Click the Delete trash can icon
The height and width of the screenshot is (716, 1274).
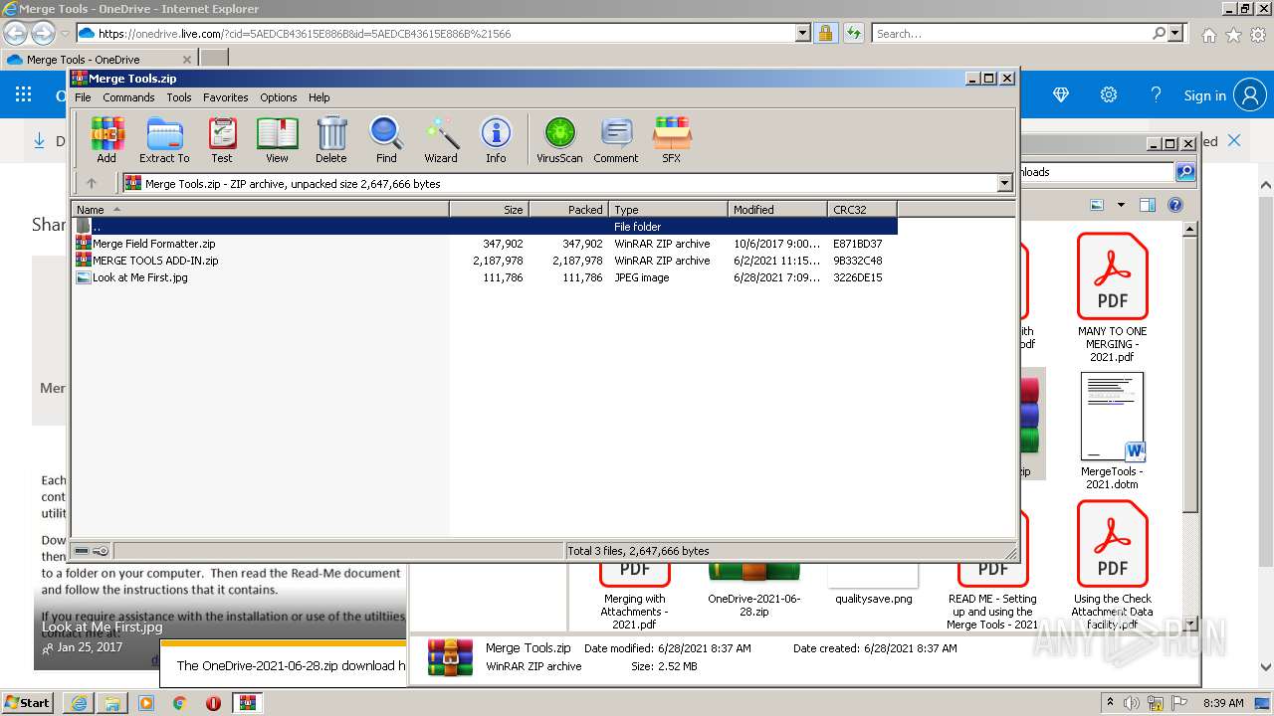coord(331,140)
